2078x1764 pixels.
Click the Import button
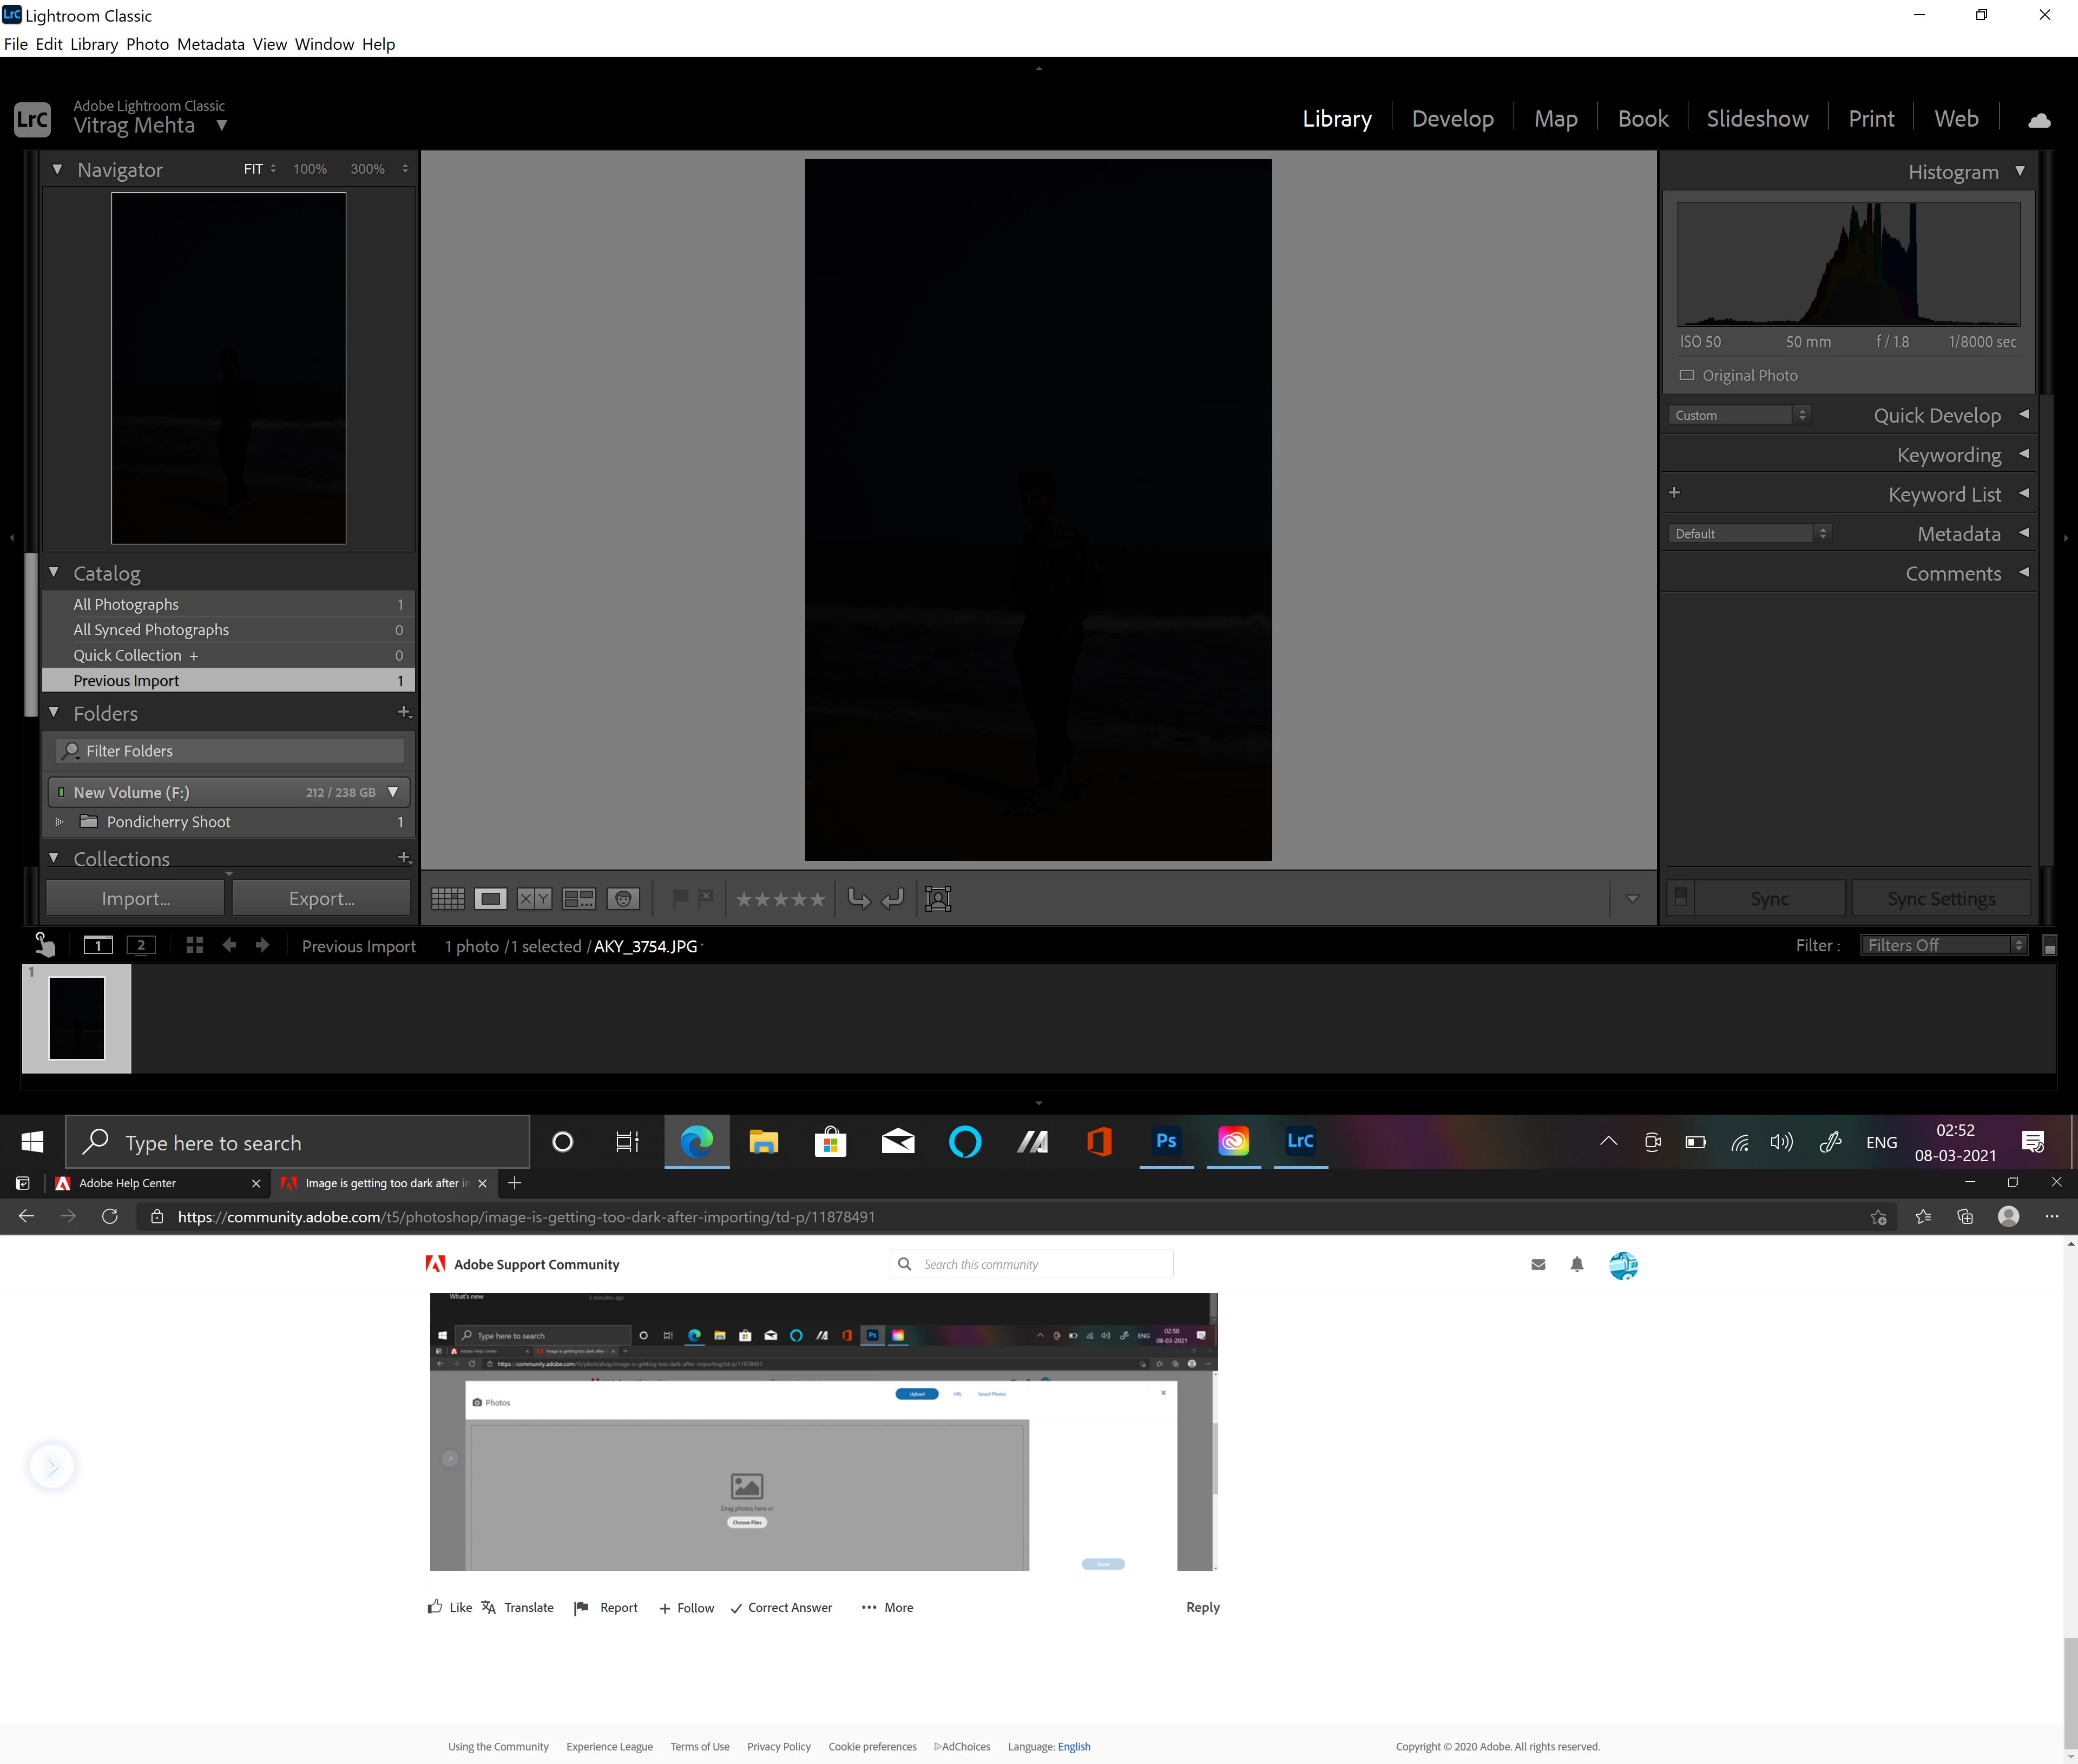click(x=135, y=898)
